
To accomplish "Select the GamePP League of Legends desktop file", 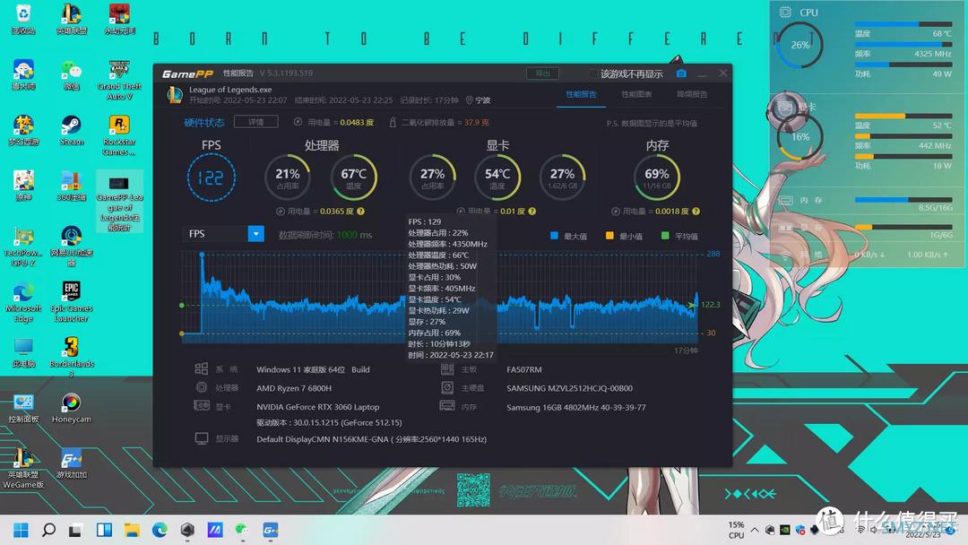I will click(x=119, y=202).
